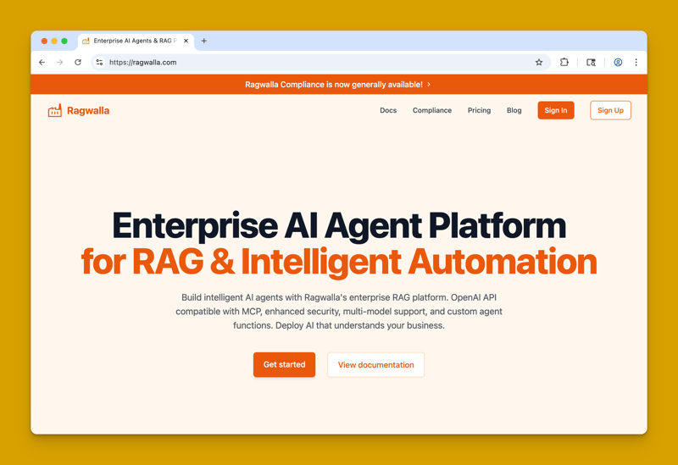Screen dimensions: 678x465
Task: Visit the Blog link
Action: [x=514, y=110]
